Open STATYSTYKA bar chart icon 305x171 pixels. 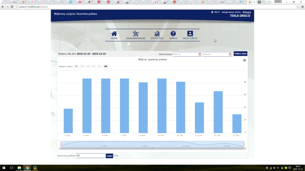(x=157, y=34)
